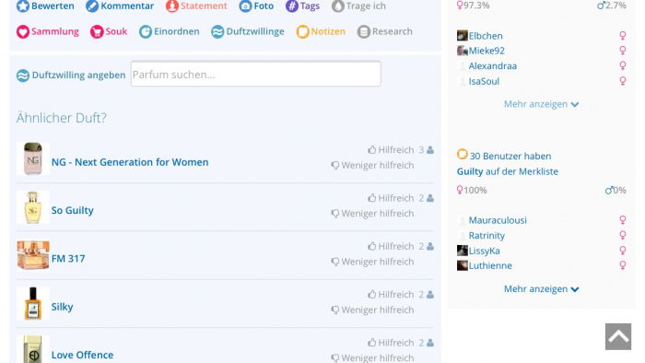Visit user Mieke92's profile
645x363 pixels.
(487, 51)
